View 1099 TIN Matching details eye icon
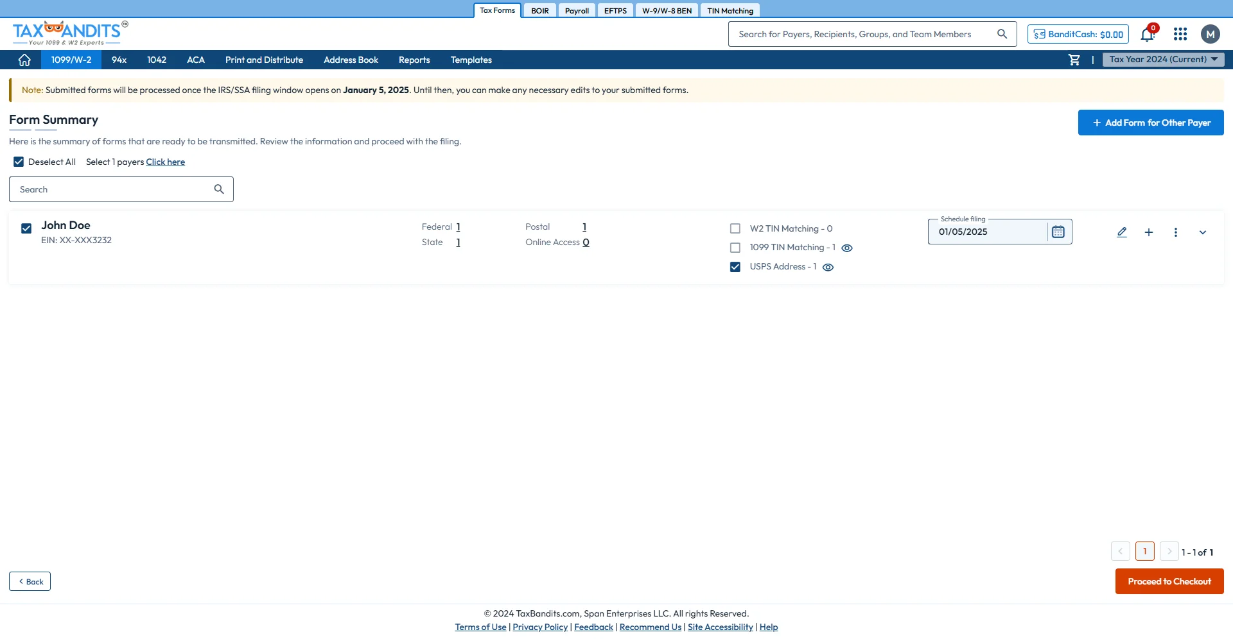Viewport: 1233px width, 639px height. click(x=847, y=248)
